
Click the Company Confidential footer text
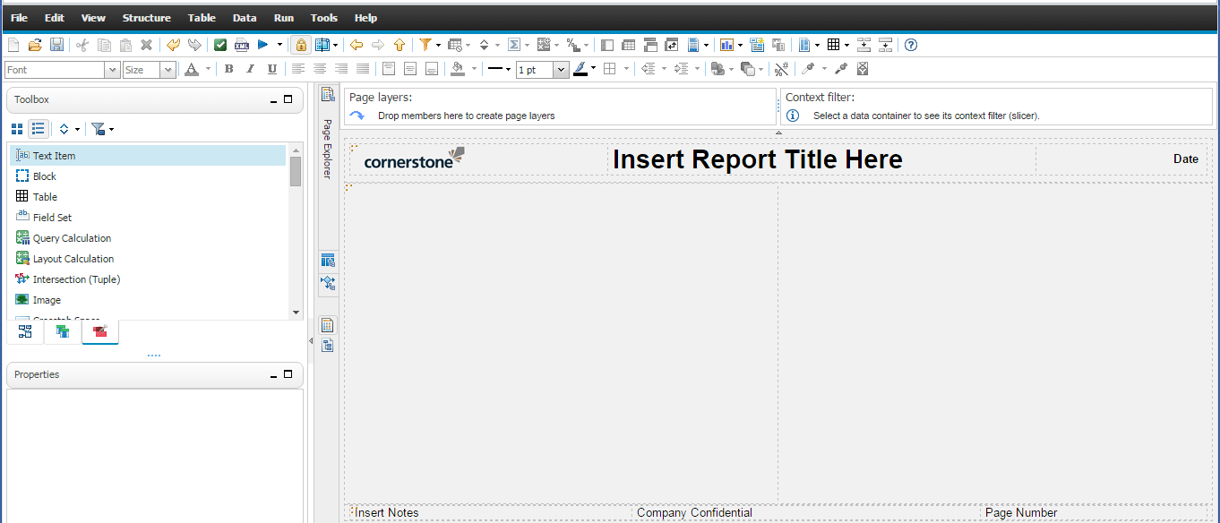coord(694,512)
